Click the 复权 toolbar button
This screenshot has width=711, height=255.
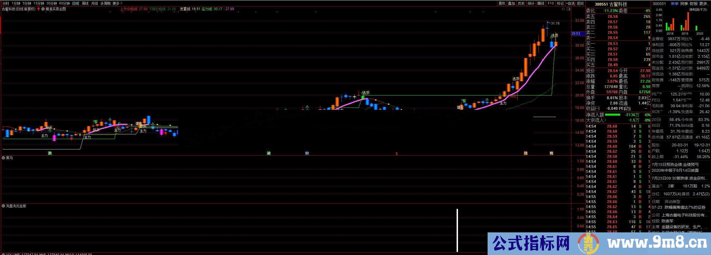(502, 3)
